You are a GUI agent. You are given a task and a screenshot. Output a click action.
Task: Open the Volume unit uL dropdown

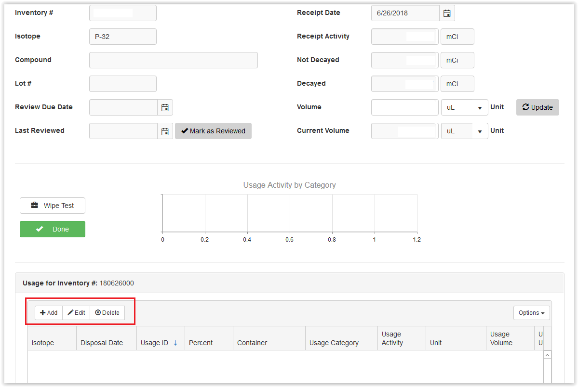[x=464, y=107]
